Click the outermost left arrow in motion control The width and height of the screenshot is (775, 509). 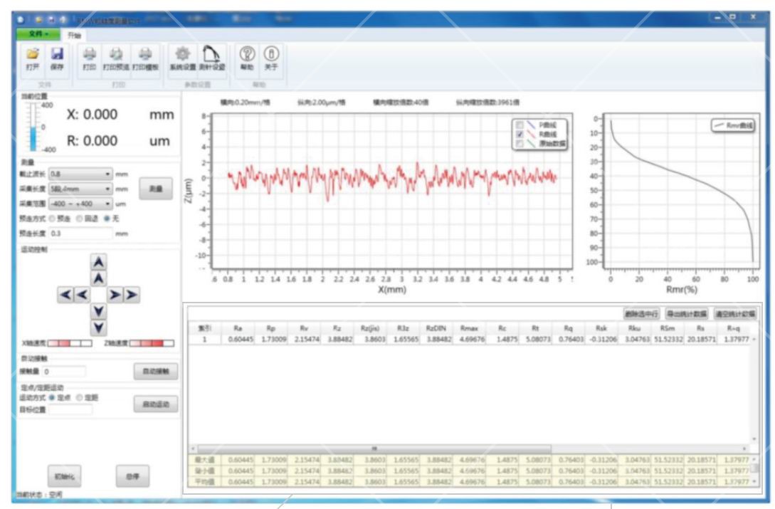click(x=65, y=295)
